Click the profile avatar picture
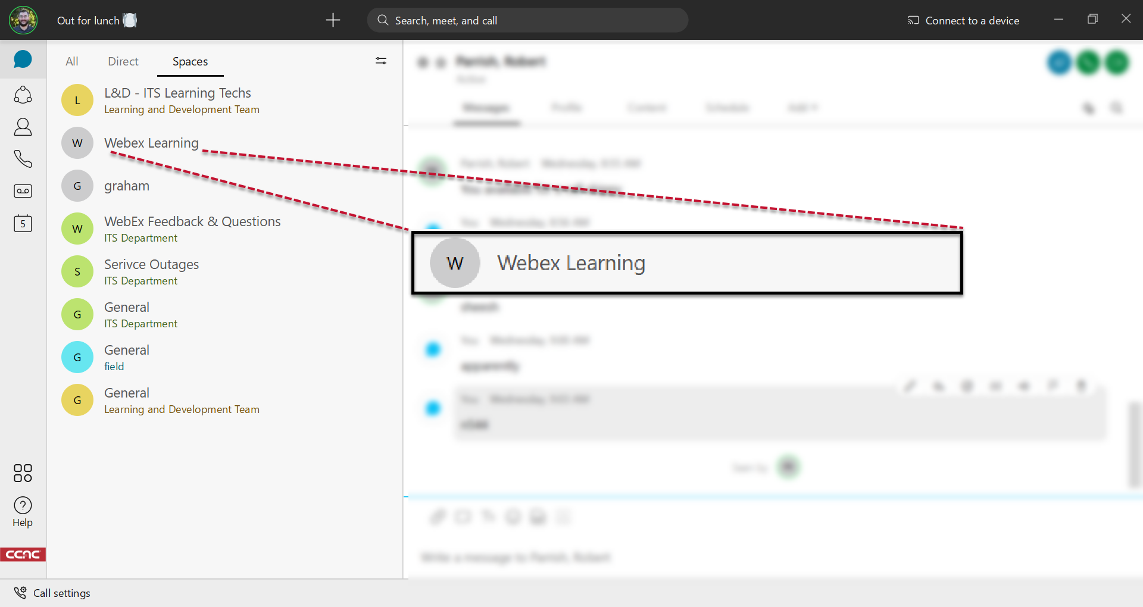The width and height of the screenshot is (1143, 607). pyautogui.click(x=23, y=20)
